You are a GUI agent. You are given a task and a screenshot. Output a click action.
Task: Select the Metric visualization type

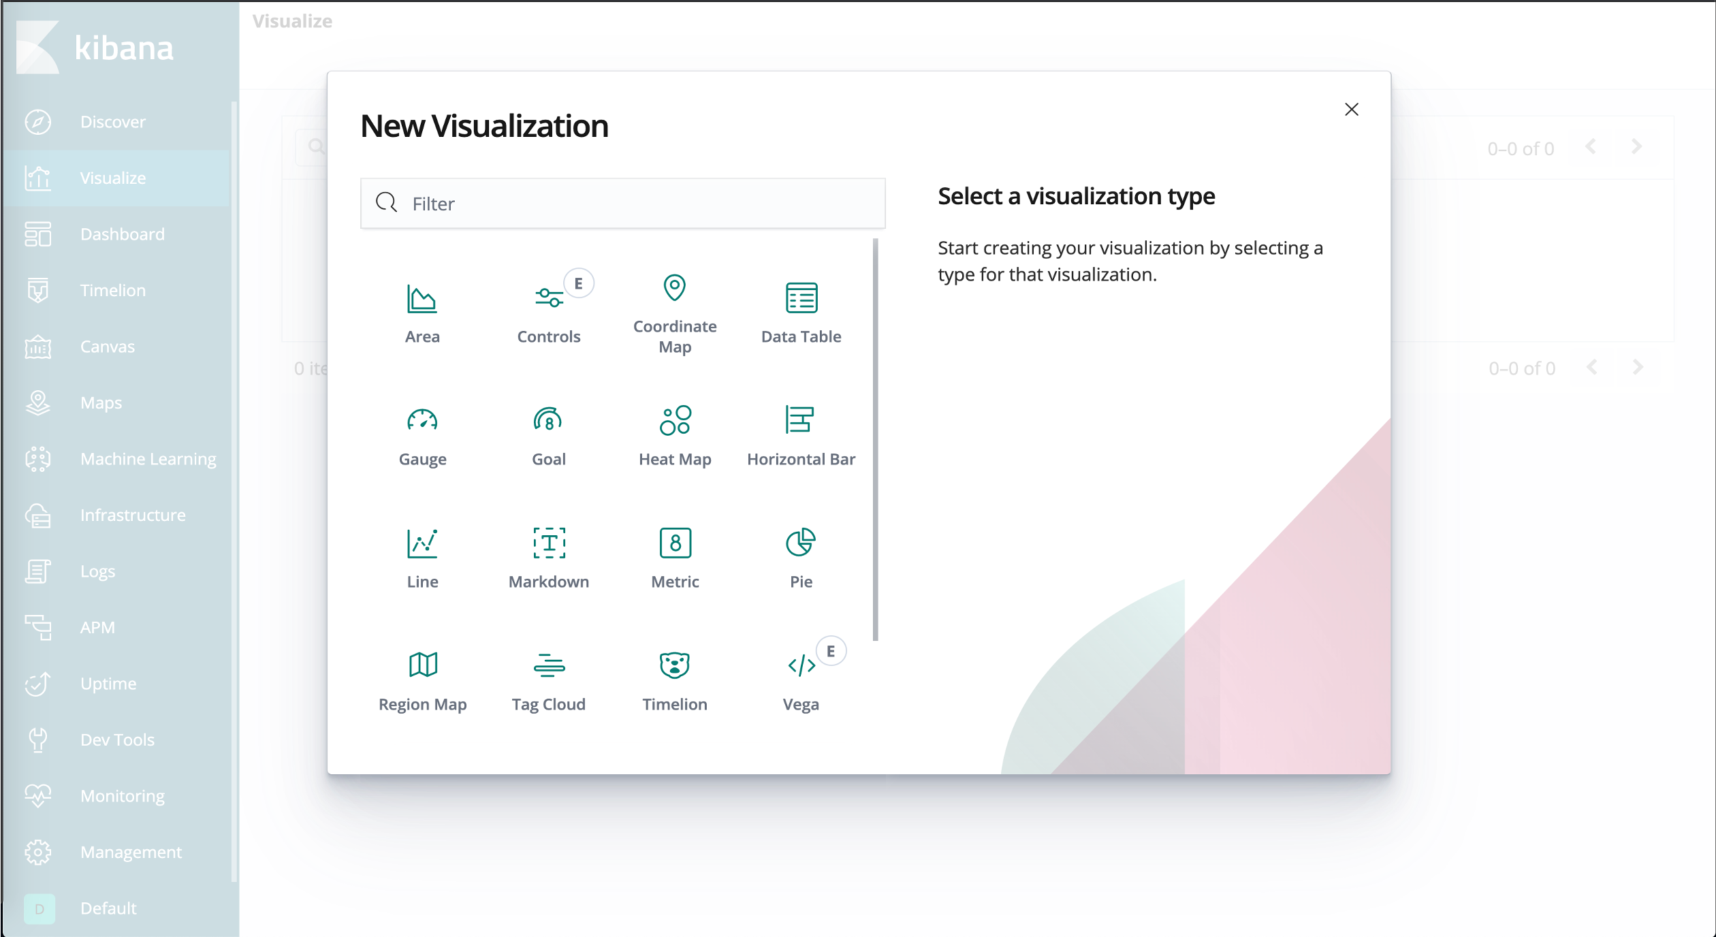click(674, 558)
